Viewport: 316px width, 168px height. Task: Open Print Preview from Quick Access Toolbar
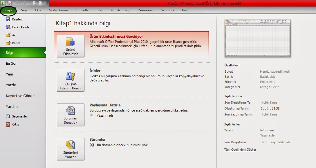click(34, 3)
